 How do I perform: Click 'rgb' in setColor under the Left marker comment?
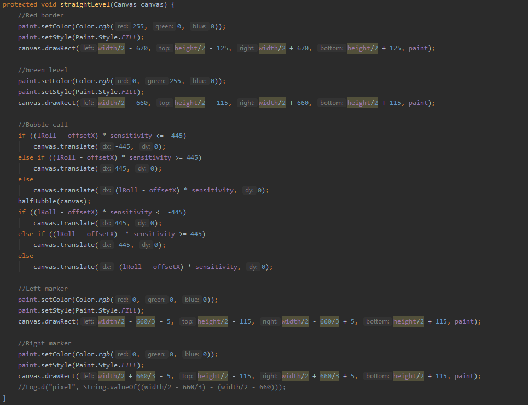click(x=104, y=300)
